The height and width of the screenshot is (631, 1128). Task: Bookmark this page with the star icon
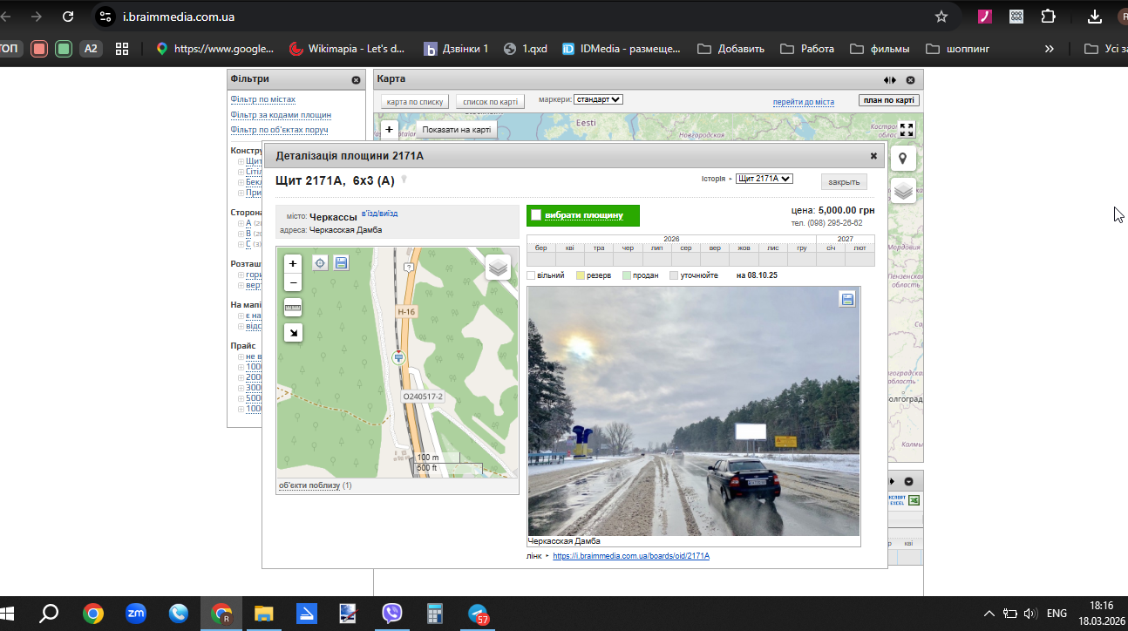pyautogui.click(x=941, y=17)
